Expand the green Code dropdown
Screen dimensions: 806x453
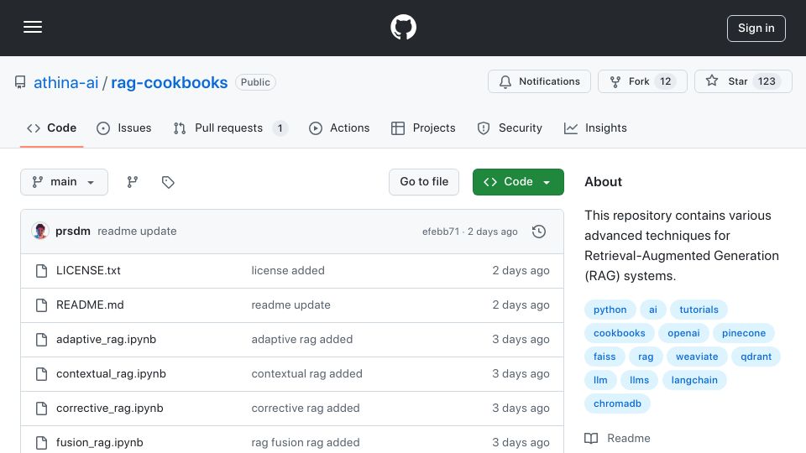tap(518, 182)
